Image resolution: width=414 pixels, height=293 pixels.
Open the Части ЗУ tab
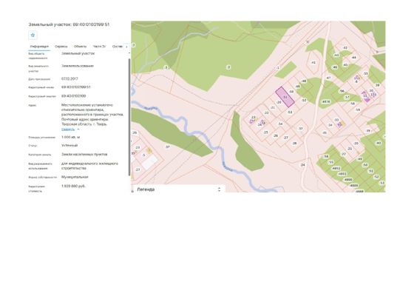(99, 47)
